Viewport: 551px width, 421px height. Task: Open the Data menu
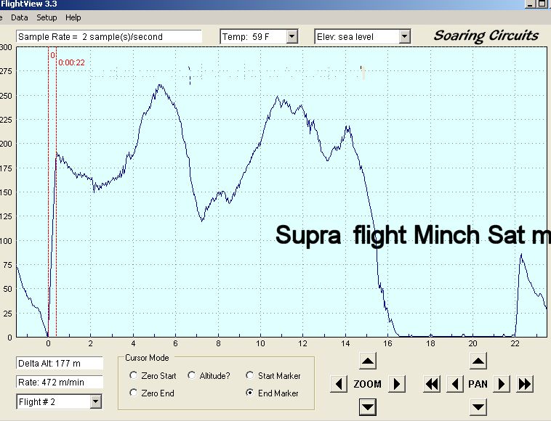[20, 17]
